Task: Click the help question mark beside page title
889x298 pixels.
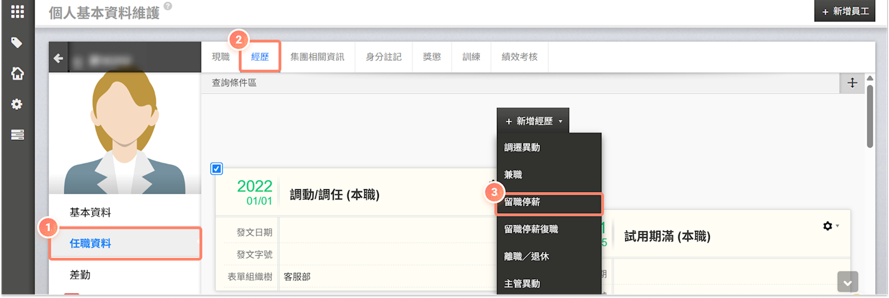Action: point(168,7)
